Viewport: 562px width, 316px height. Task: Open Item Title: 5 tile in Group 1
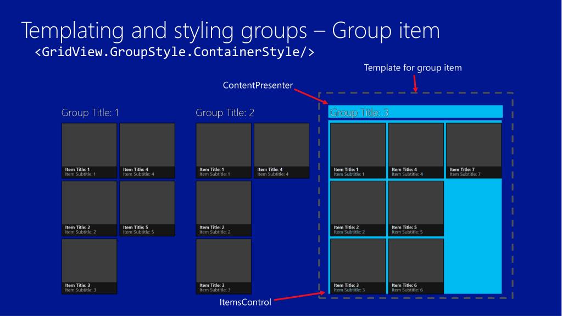point(147,208)
